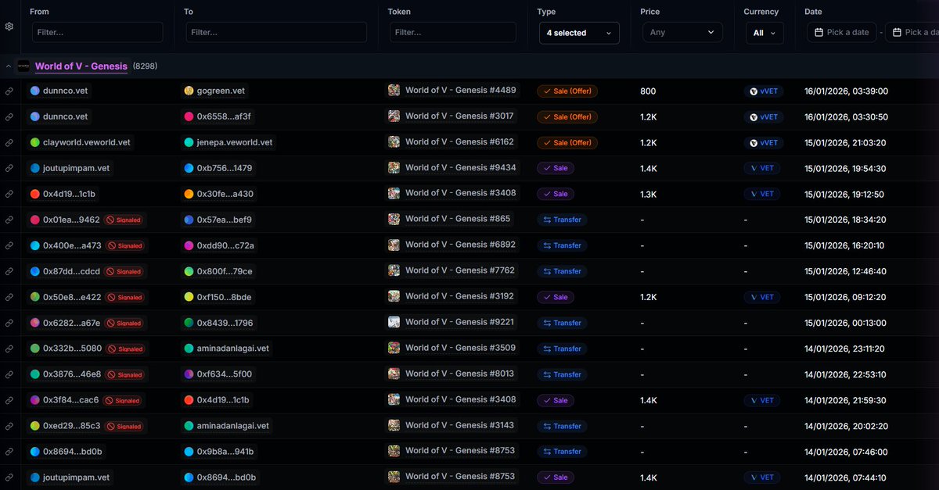Open the clayworld.veworld.vet sender address

pyautogui.click(x=87, y=142)
